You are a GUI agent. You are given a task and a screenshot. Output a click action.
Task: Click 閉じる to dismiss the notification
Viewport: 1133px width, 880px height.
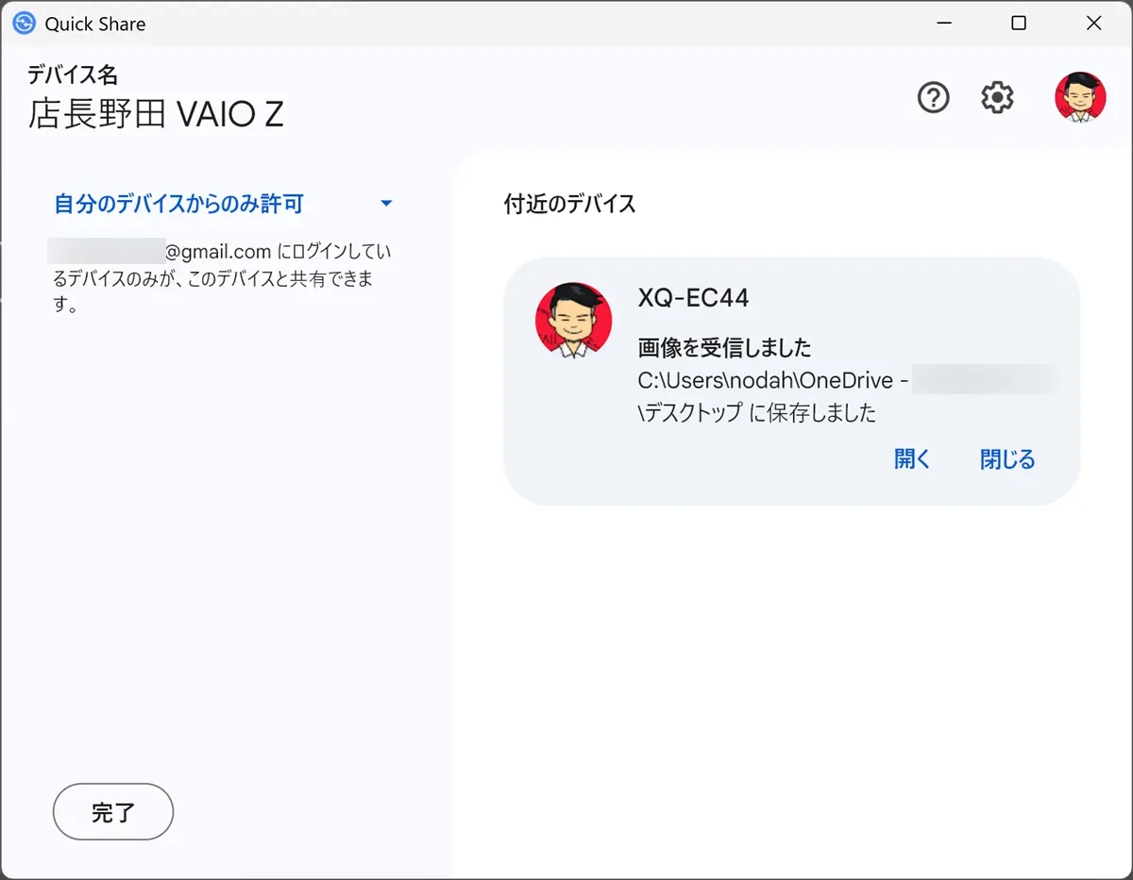pyautogui.click(x=1007, y=459)
